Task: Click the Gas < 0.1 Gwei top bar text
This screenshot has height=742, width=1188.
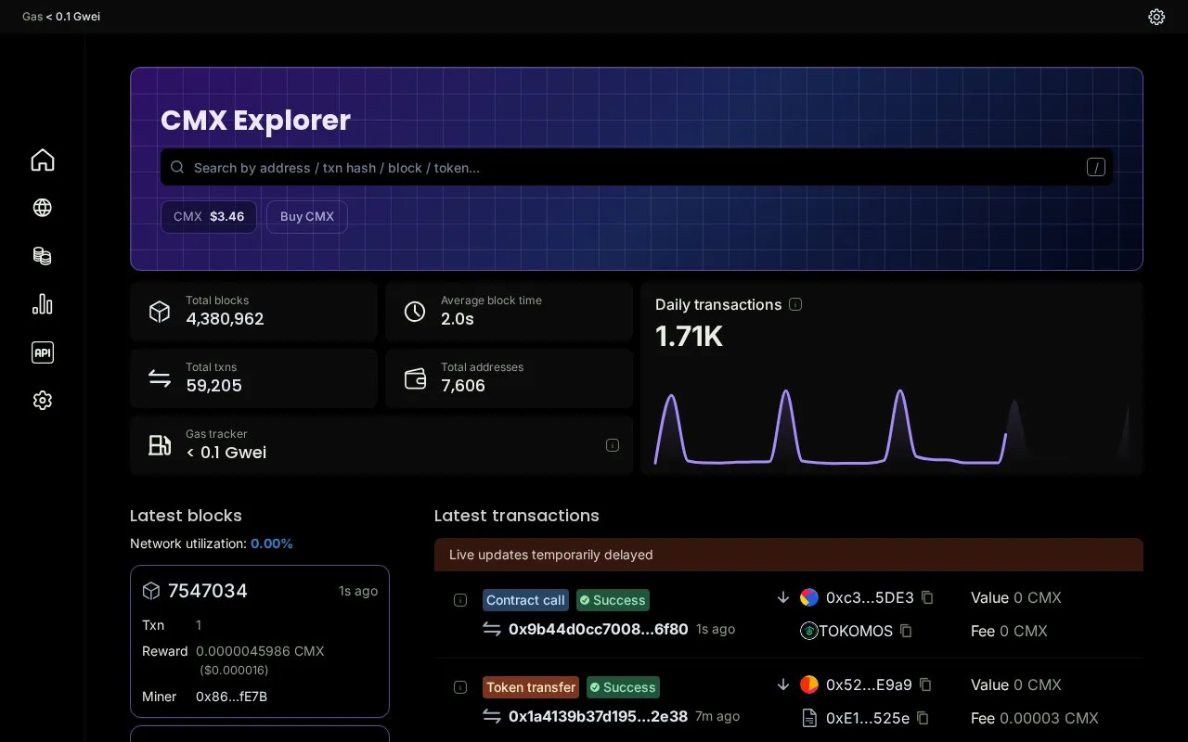Action: 61,17
